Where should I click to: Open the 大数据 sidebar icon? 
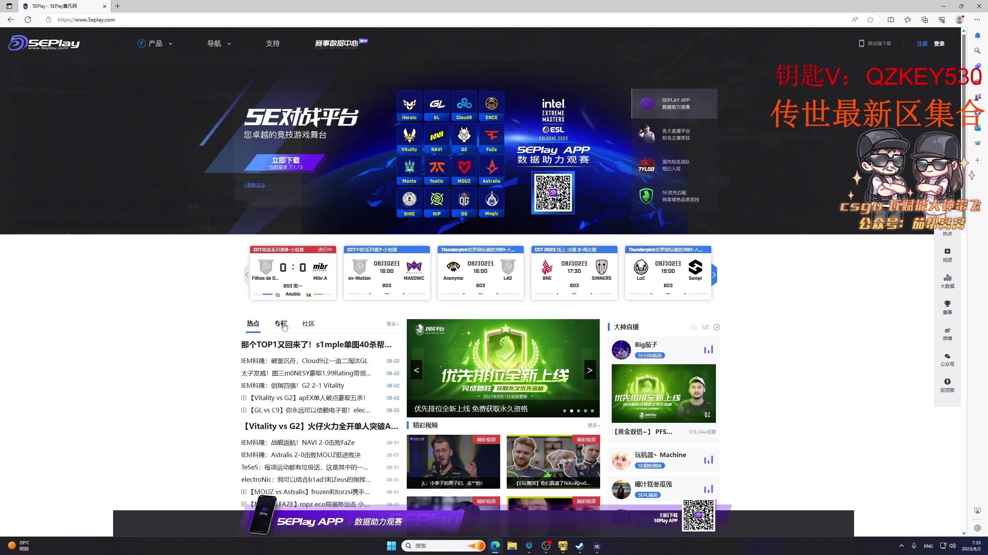947,281
